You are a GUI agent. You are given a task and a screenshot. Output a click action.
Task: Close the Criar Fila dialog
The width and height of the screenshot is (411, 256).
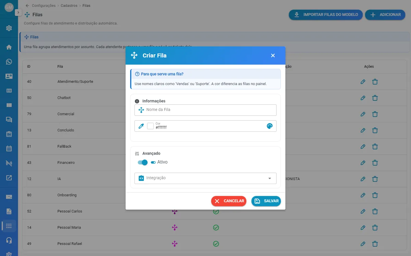tap(273, 55)
